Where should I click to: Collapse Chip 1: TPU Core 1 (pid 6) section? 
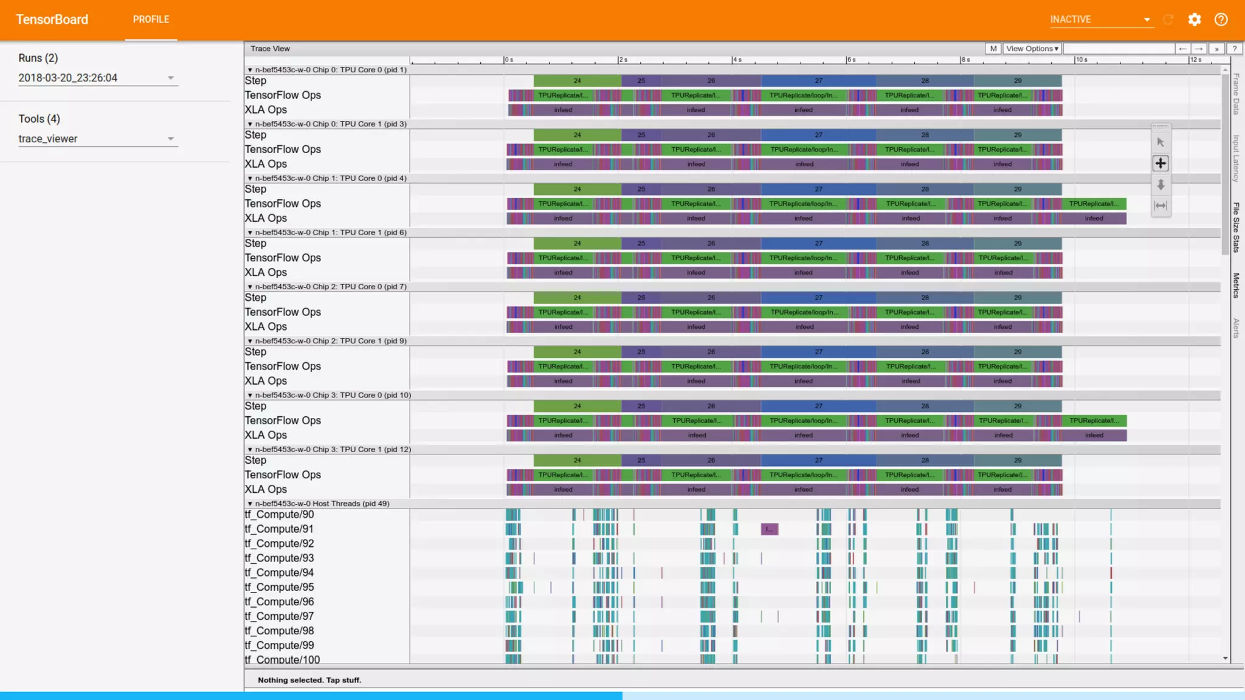pos(250,233)
